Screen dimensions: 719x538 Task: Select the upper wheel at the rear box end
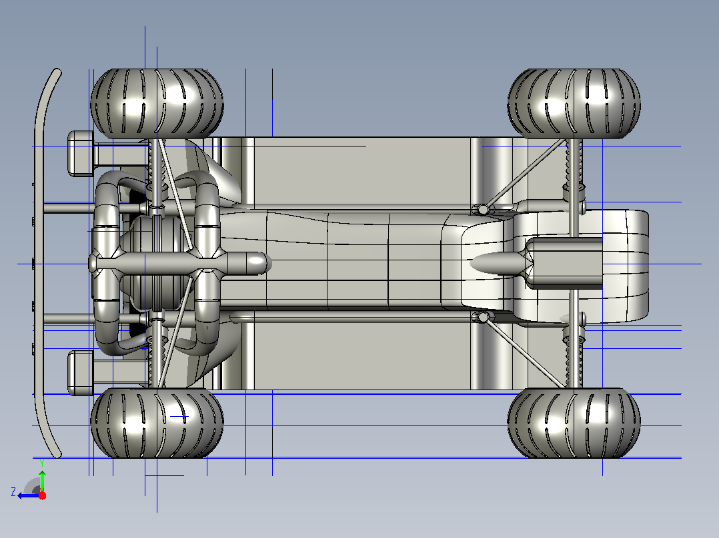[574, 103]
